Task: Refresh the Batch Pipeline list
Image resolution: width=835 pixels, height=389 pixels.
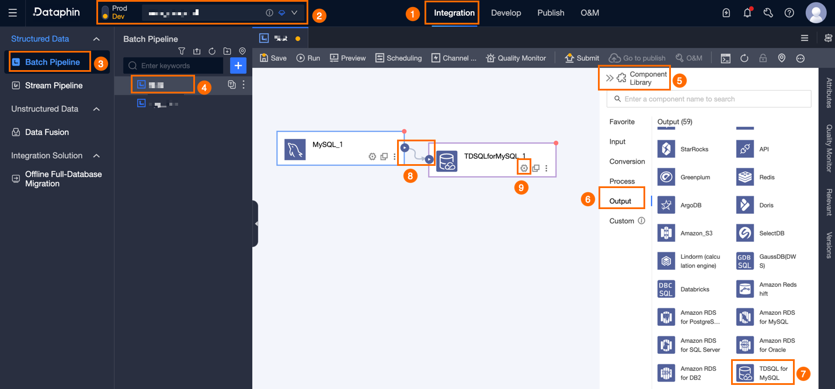Action: coord(212,51)
